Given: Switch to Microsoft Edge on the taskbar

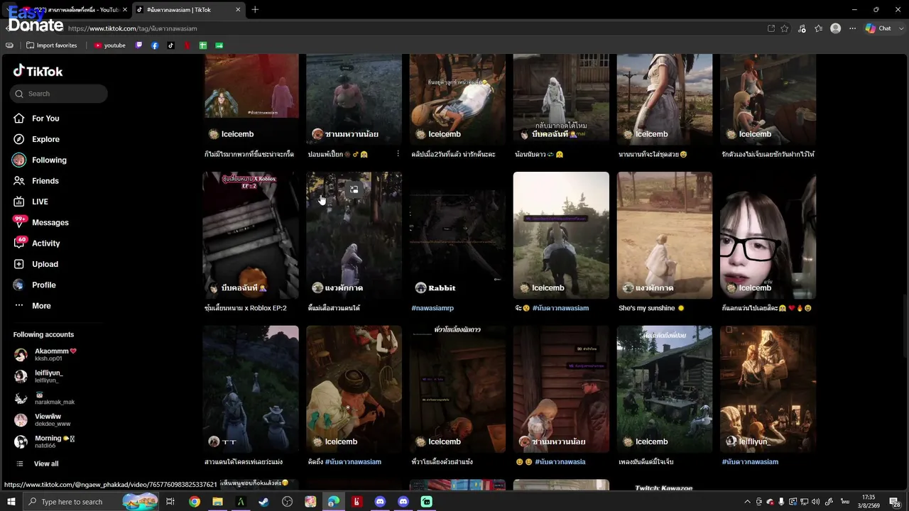Looking at the screenshot, I should click(x=333, y=502).
